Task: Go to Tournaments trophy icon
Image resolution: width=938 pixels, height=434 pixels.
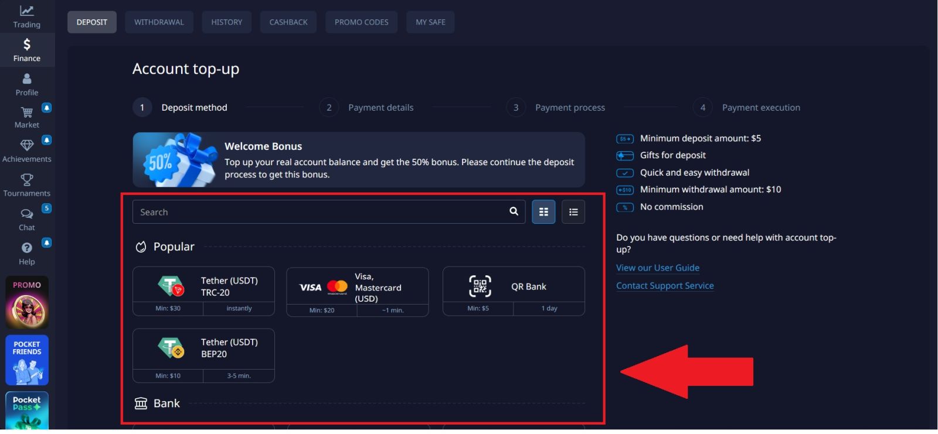Action: 27,184
